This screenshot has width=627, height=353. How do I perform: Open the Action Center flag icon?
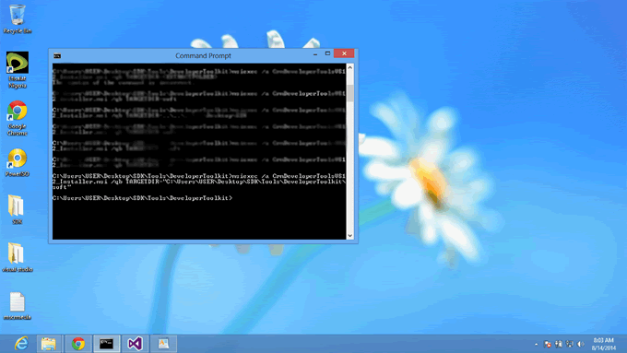coord(548,344)
